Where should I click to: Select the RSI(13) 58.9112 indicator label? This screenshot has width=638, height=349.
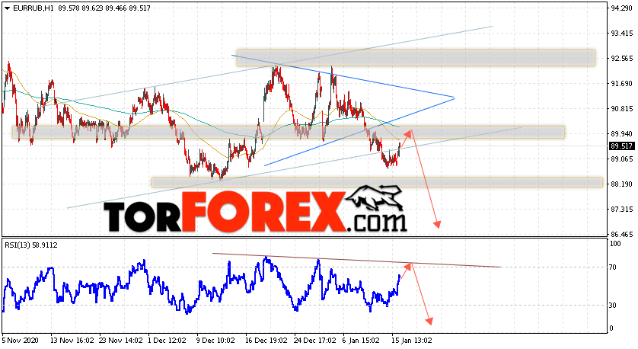(31, 245)
